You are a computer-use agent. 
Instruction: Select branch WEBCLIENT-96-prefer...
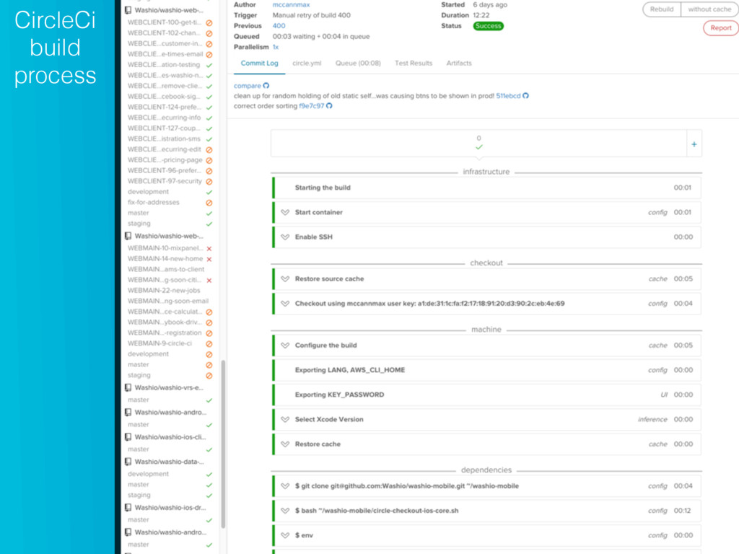pyautogui.click(x=164, y=170)
